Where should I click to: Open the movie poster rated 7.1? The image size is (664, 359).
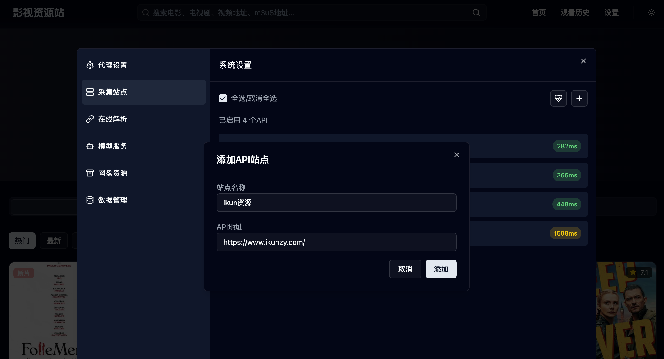626,310
